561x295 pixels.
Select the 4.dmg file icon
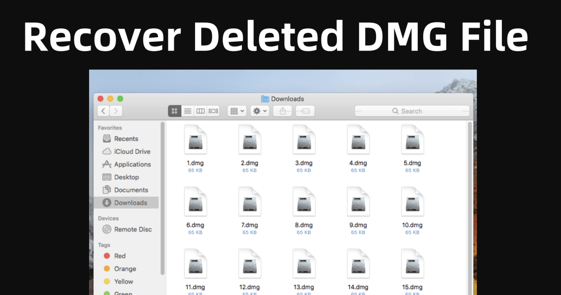tap(358, 140)
